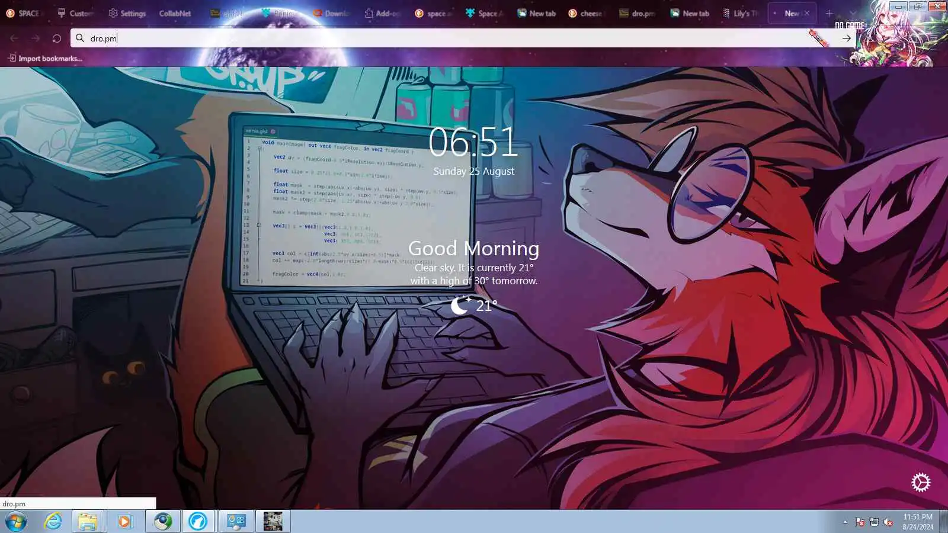The width and height of the screenshot is (948, 533).
Task: Open the cheese tab
Action: click(x=585, y=13)
